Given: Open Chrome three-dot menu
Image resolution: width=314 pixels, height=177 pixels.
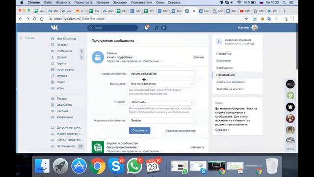Looking at the screenshot, I should point(293,19).
